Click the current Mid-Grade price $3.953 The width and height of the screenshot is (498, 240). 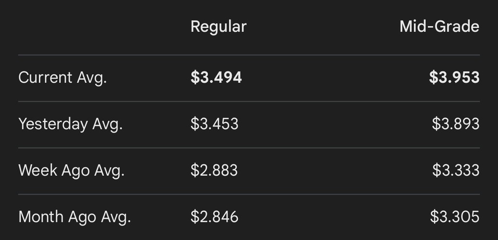(x=454, y=78)
